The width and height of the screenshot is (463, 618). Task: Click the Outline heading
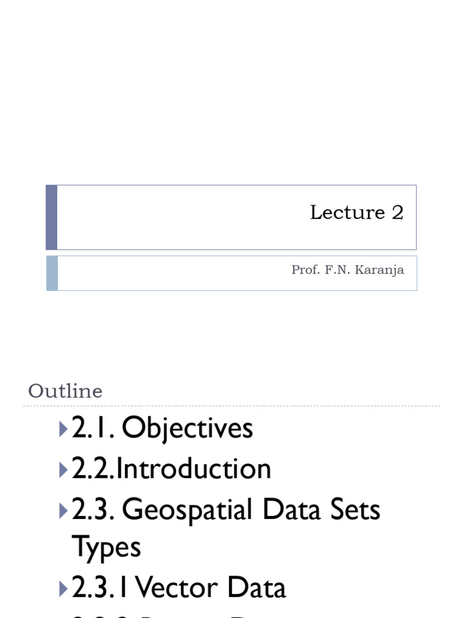65,391
